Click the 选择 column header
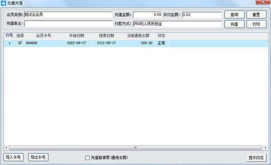 tap(20, 36)
